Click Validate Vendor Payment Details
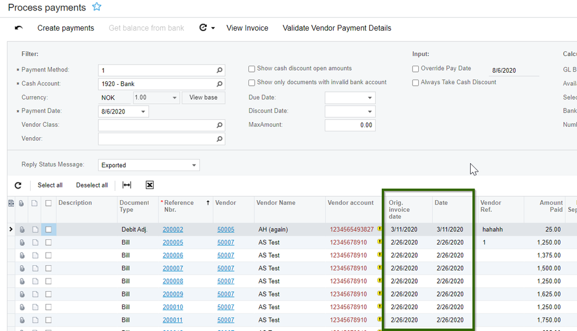 coord(337,28)
